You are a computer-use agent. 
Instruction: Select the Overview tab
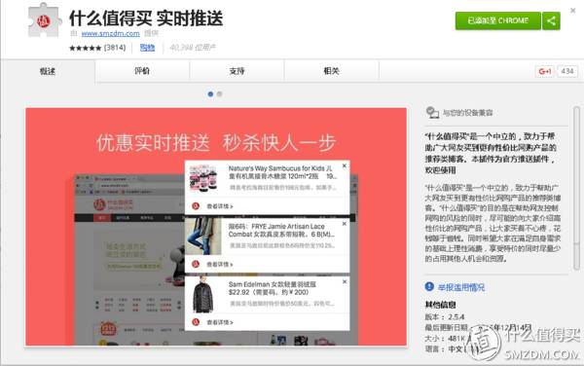point(48,71)
